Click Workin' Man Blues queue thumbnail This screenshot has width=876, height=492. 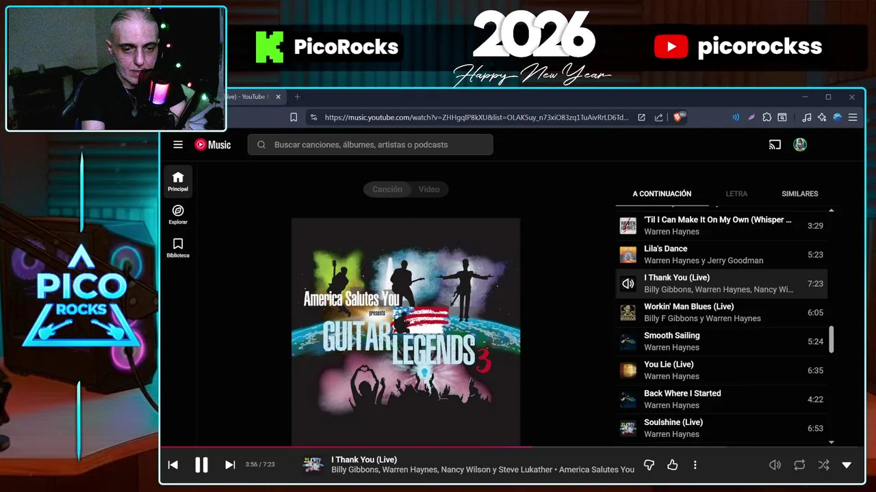(628, 312)
